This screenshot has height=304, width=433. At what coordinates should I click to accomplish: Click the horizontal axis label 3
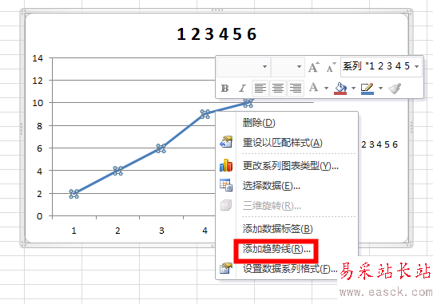[x=161, y=231]
